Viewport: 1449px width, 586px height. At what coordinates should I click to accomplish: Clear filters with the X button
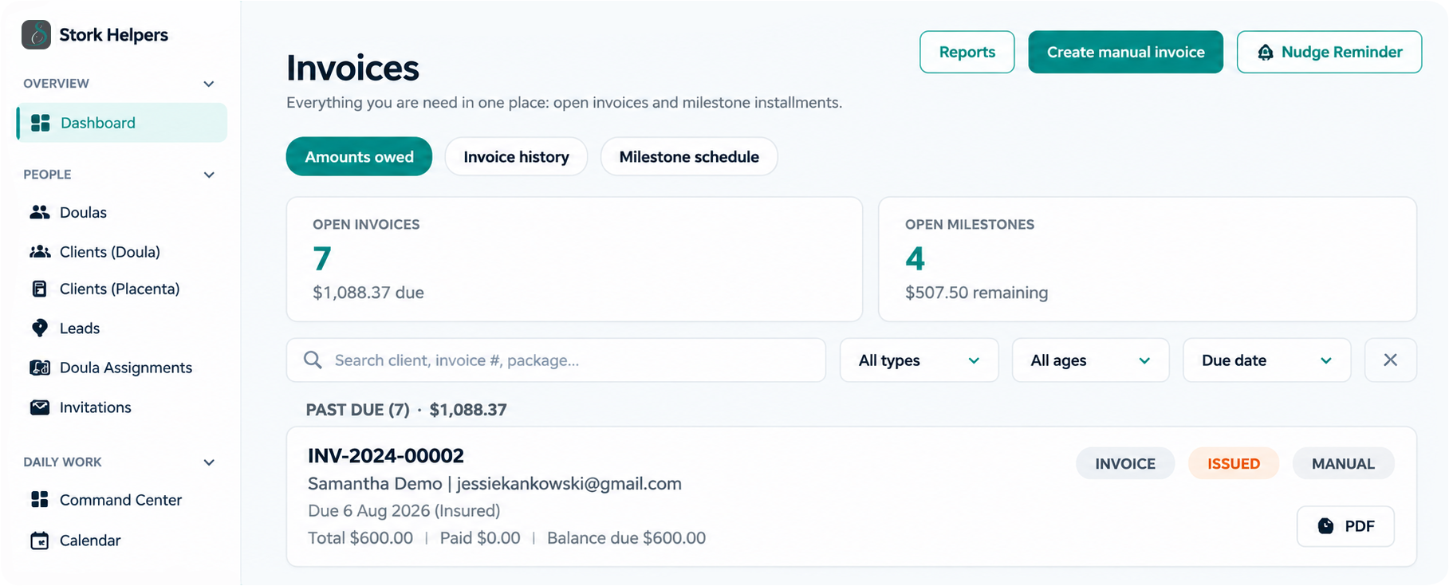[x=1391, y=360]
